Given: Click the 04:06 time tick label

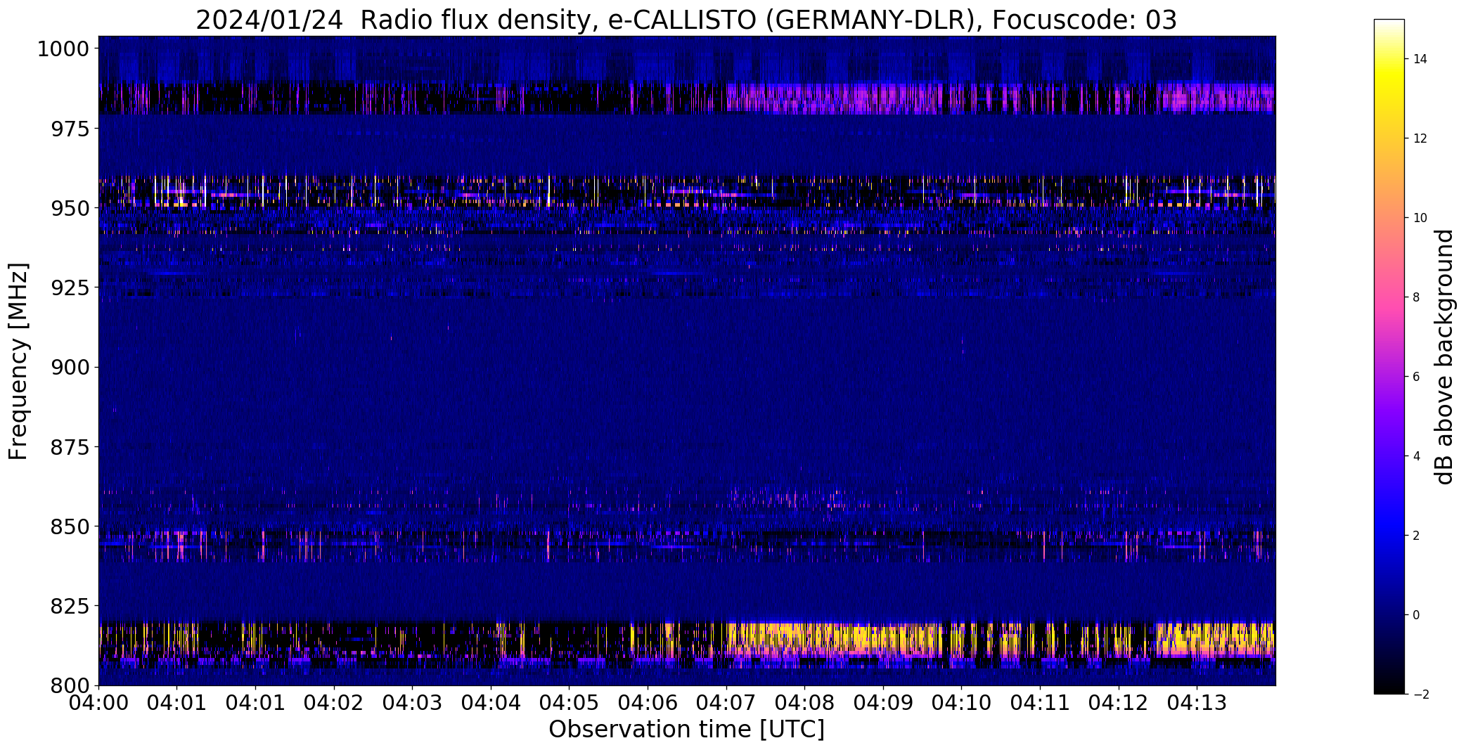Looking at the screenshot, I should click(648, 703).
